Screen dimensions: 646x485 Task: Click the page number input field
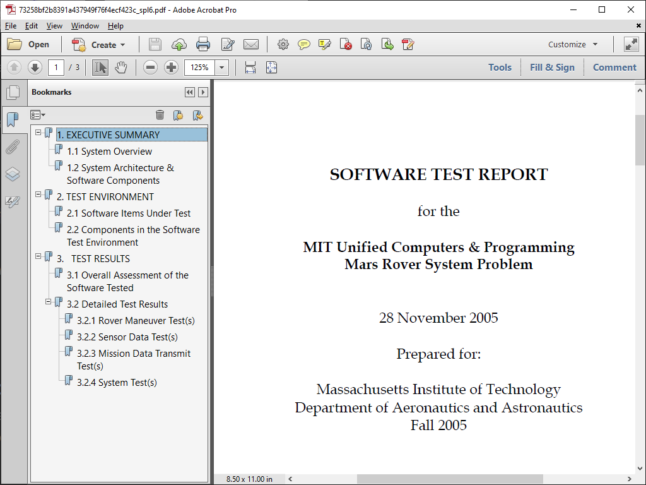[x=56, y=67]
